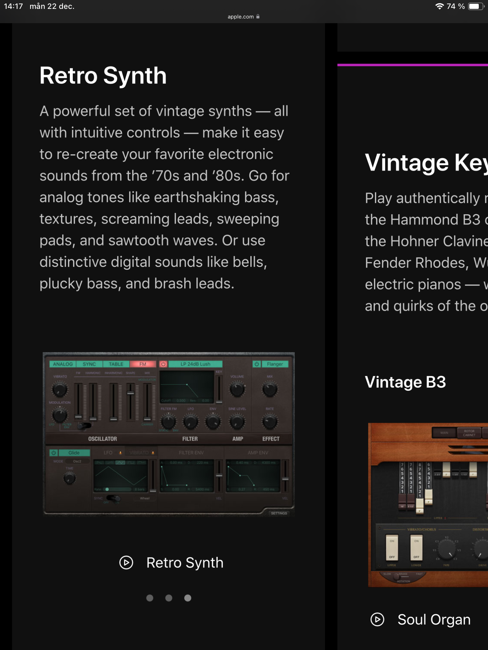Play the Soul Organ audio demo
Viewport: 488px width, 650px height.
click(377, 620)
